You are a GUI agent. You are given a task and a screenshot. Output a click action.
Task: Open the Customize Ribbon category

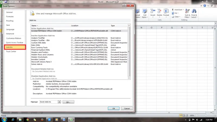14,38
